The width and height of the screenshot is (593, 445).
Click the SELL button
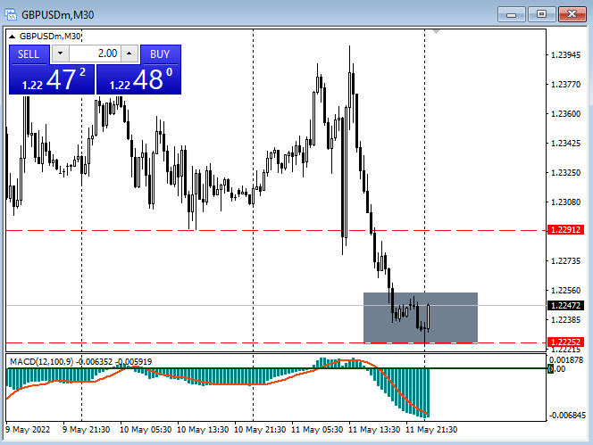[29, 54]
